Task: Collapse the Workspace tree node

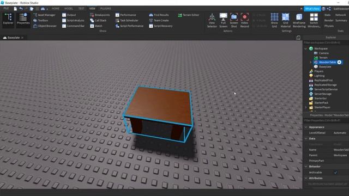Action: coord(306,48)
